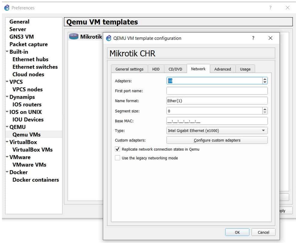Collapse the Docker tree section
The image size is (296, 245).
tap(7, 172)
